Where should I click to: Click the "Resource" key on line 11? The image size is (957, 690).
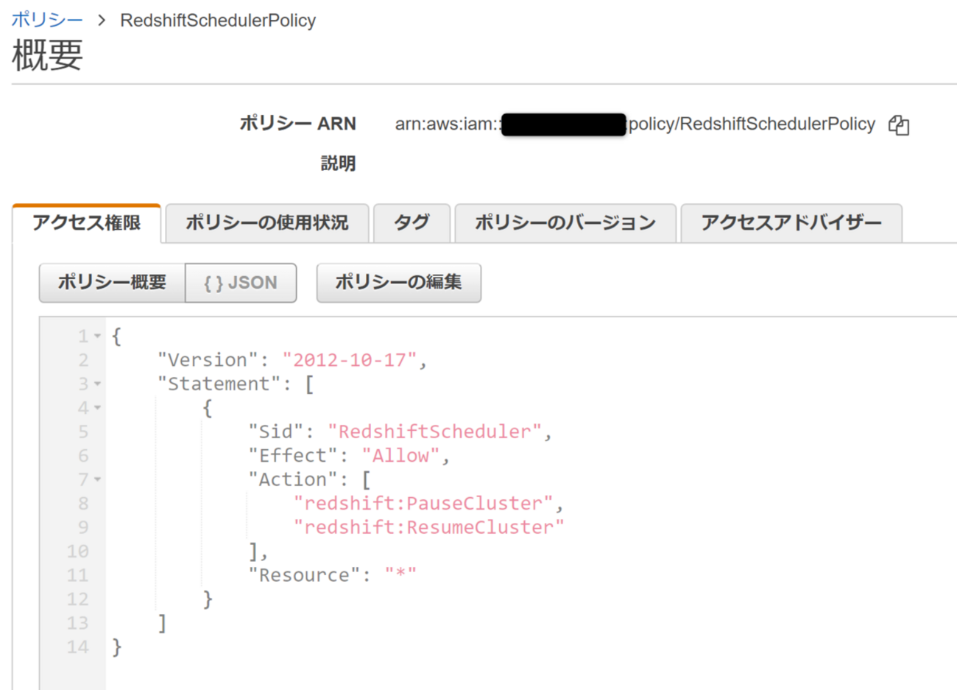304,575
